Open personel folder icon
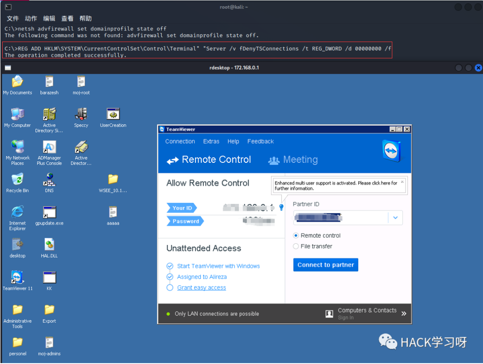The image size is (483, 364). (17, 342)
